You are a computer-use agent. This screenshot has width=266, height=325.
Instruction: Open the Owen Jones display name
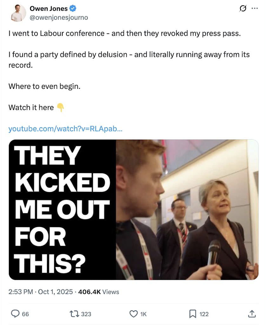click(x=49, y=9)
